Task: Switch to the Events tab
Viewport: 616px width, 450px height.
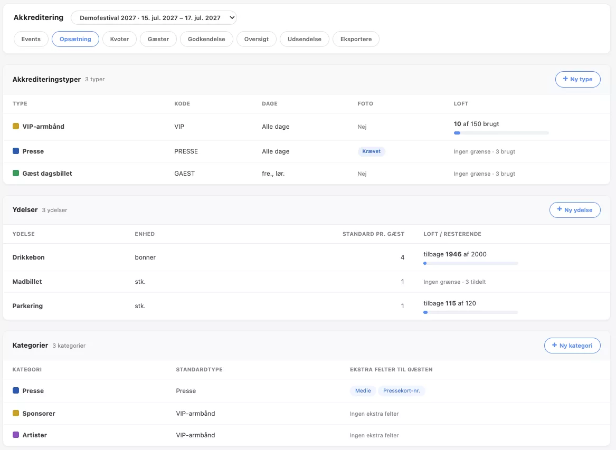Action: (31, 39)
